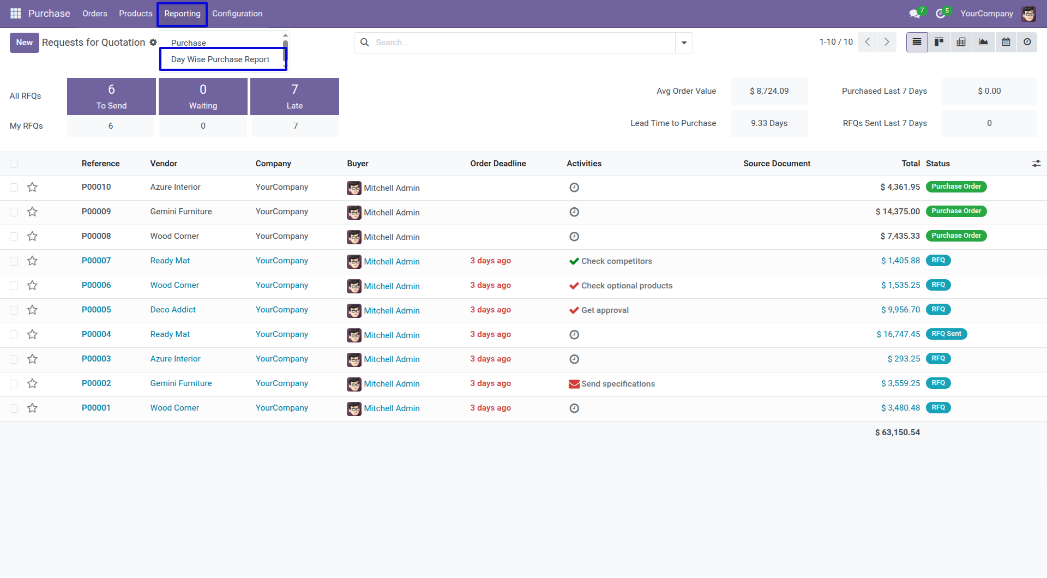Choose Day Wise Purchase Report

tap(220, 59)
